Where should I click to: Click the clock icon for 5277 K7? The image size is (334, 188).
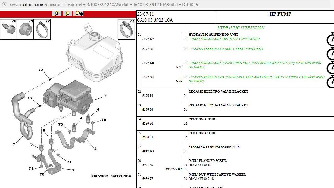[x=331, y=39]
